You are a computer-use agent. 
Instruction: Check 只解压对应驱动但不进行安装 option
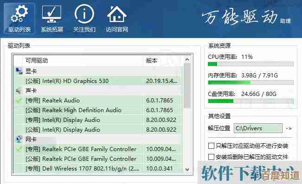211,146
